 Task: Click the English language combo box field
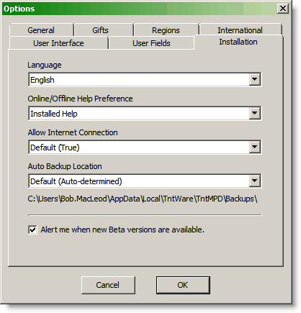pos(145,79)
